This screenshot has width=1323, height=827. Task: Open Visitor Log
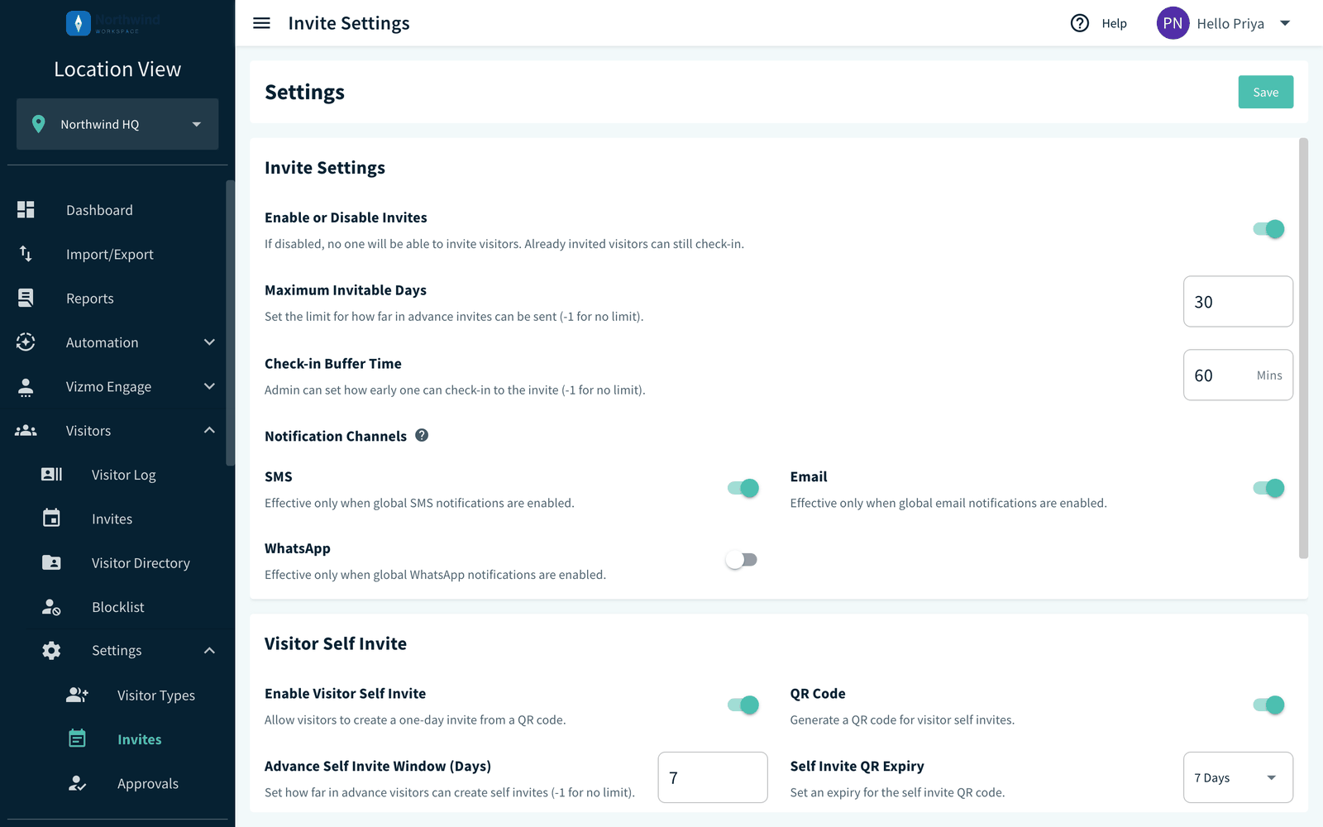124,475
